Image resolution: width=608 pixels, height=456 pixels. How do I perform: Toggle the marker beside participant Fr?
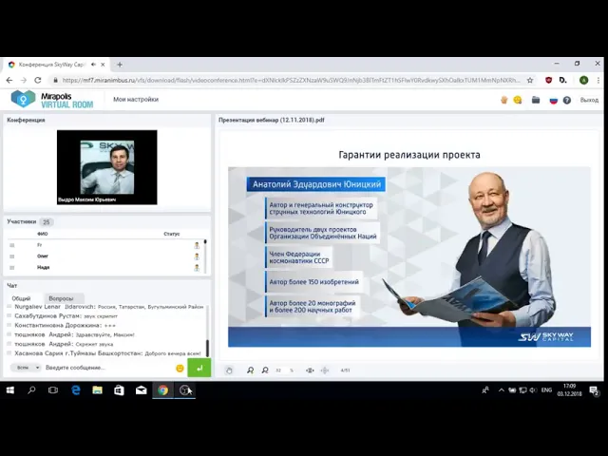tap(12, 245)
